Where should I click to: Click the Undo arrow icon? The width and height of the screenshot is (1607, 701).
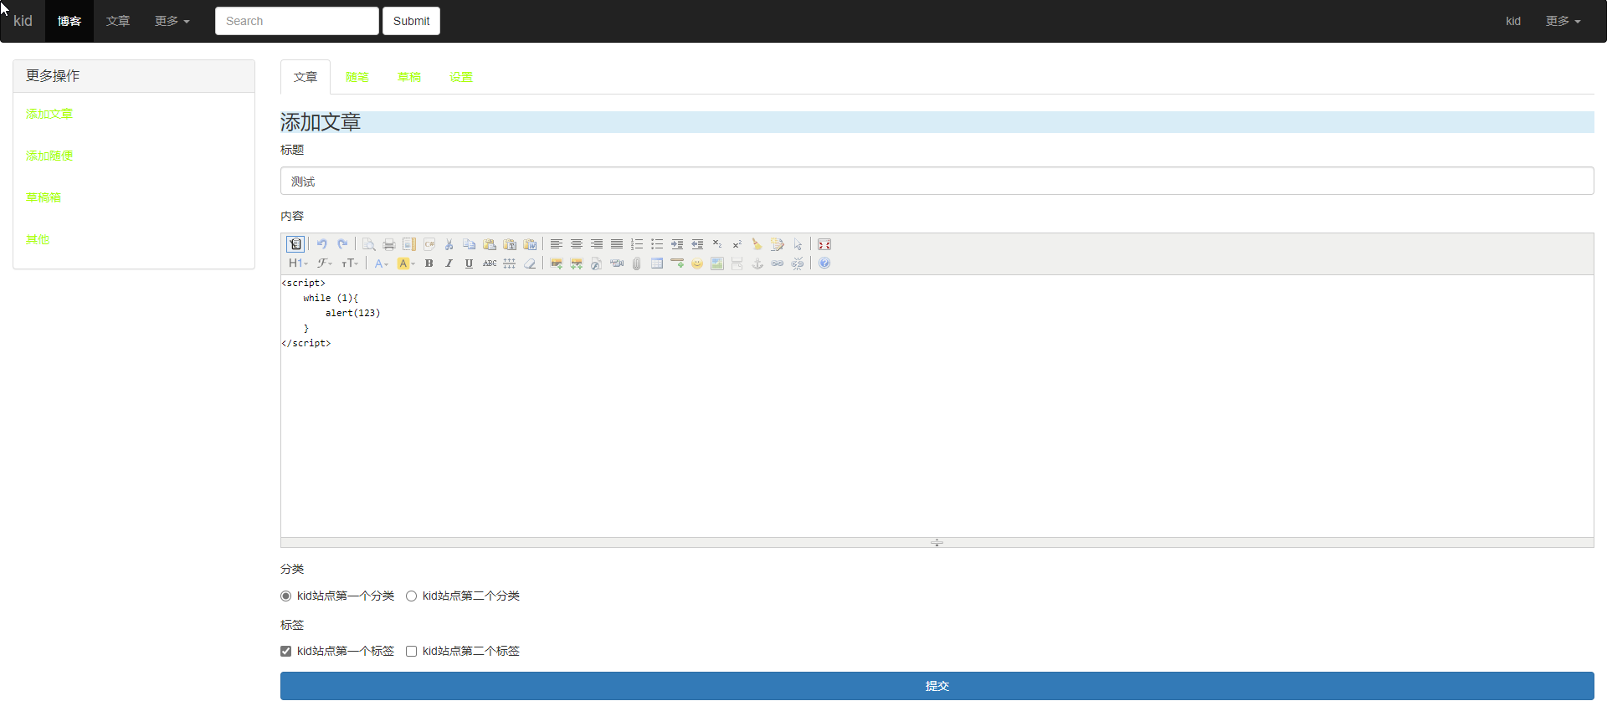coord(322,244)
